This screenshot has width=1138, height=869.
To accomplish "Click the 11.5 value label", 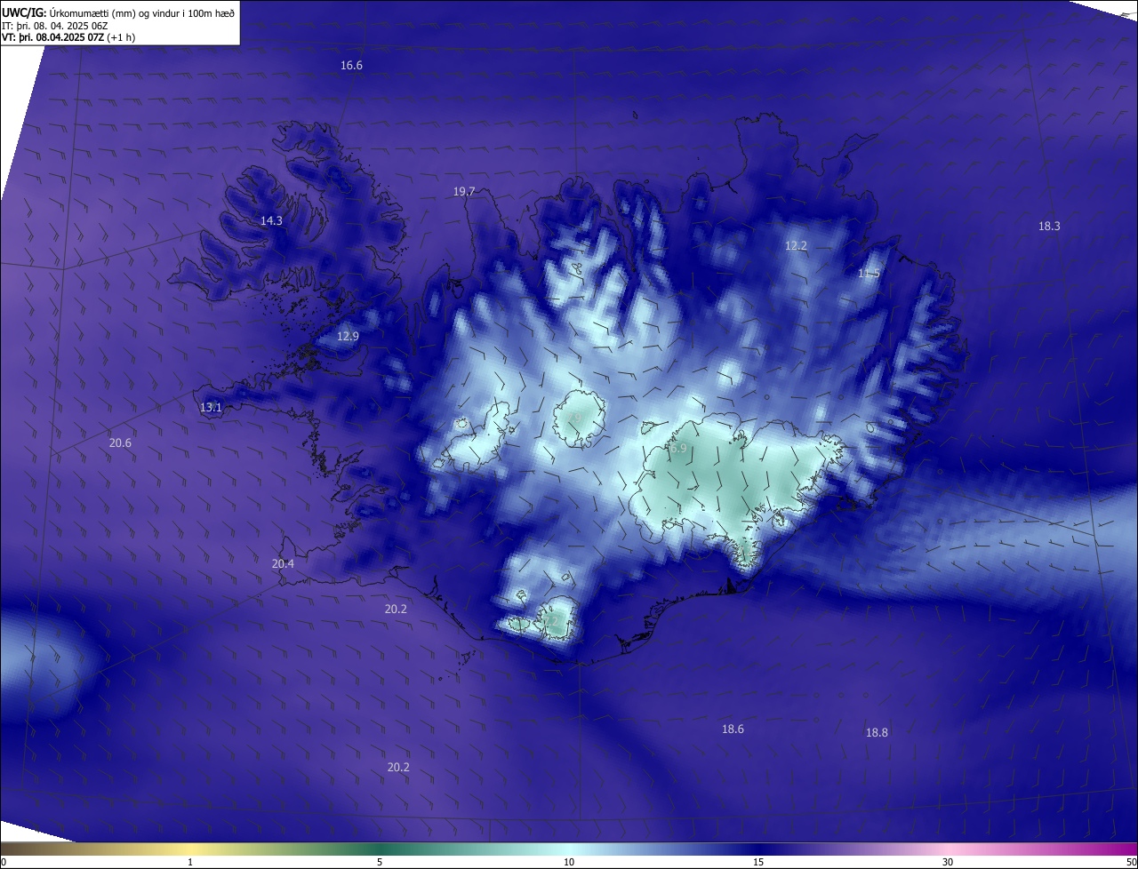I will [x=869, y=274].
